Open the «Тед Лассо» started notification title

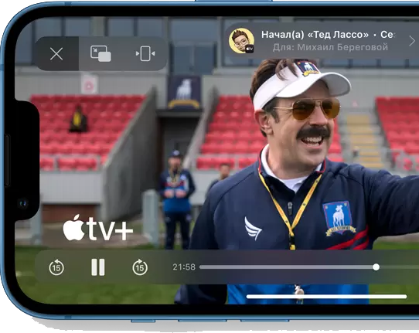315,35
